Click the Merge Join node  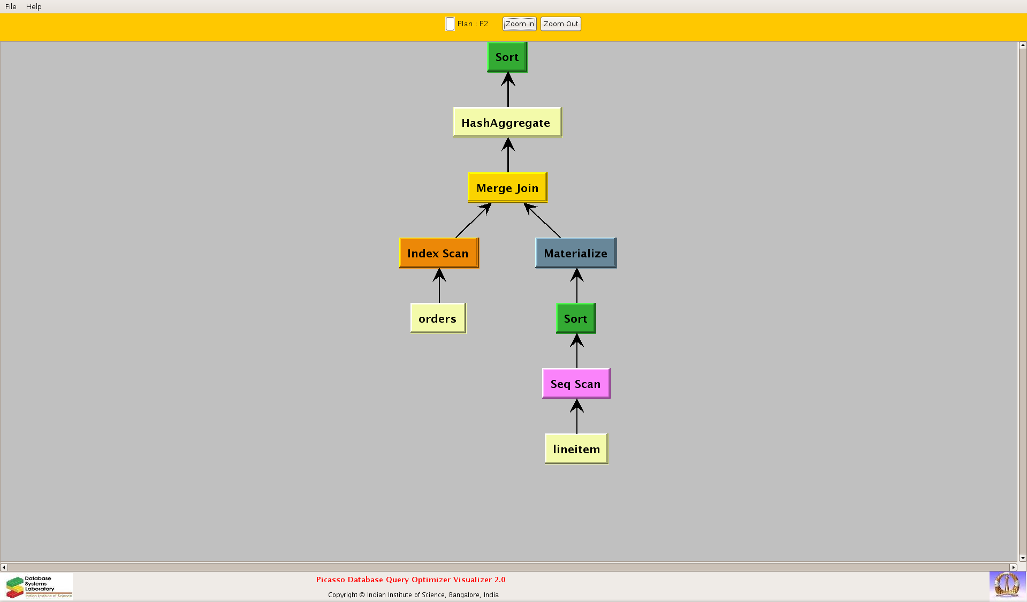(507, 188)
